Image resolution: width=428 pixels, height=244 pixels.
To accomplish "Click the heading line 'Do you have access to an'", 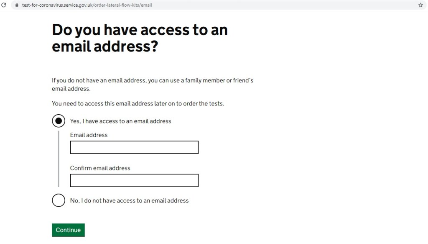I will pyautogui.click(x=140, y=30).
